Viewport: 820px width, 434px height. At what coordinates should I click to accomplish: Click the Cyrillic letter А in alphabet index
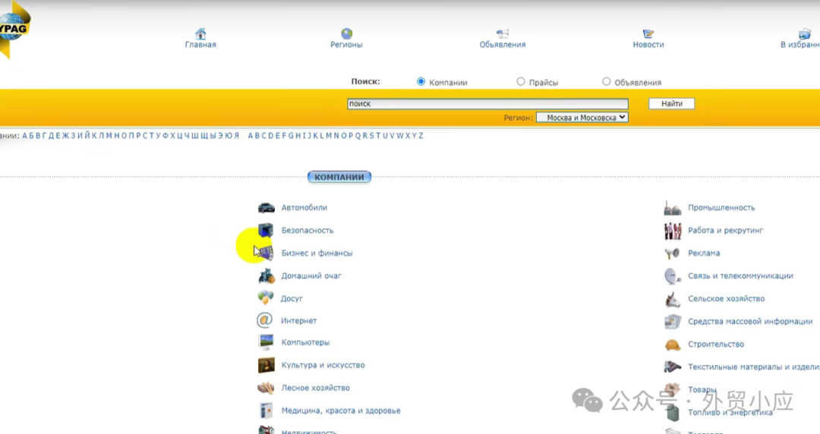click(x=24, y=135)
